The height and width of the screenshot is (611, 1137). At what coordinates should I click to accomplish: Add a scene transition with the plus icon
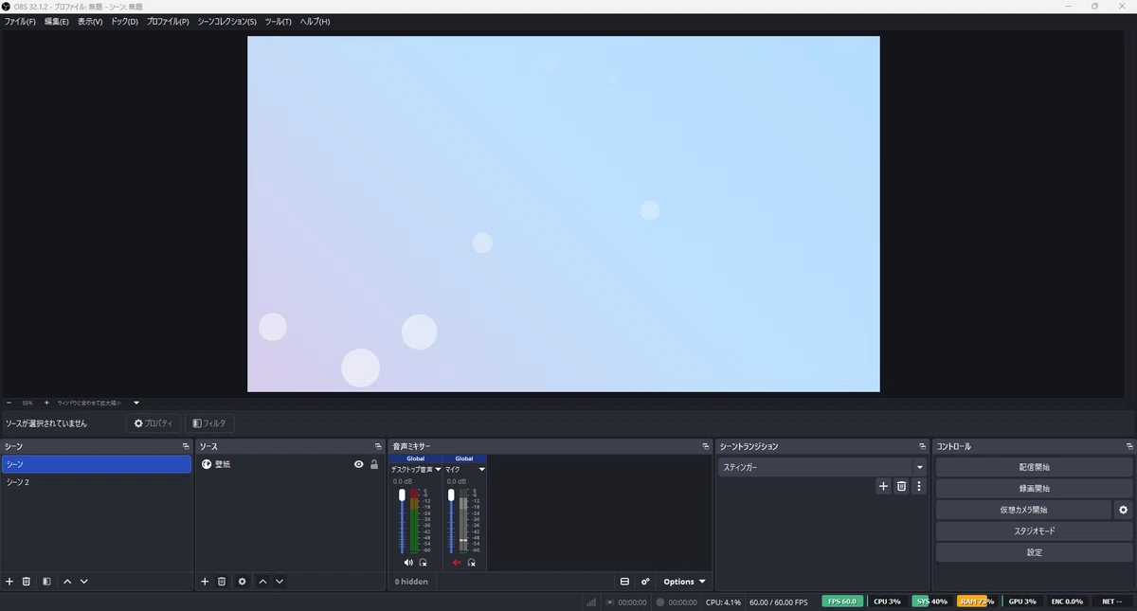point(883,486)
